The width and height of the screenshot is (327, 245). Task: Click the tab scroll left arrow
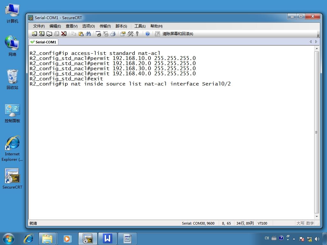[310, 42]
